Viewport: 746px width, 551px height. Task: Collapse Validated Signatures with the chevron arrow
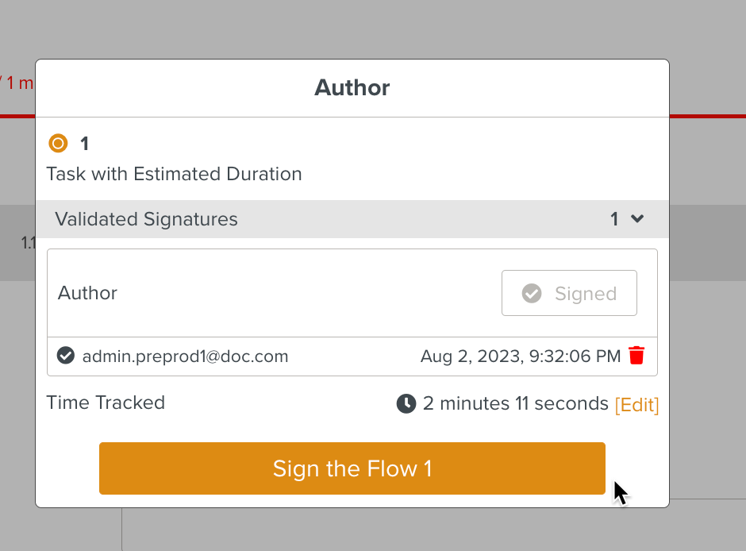(637, 219)
